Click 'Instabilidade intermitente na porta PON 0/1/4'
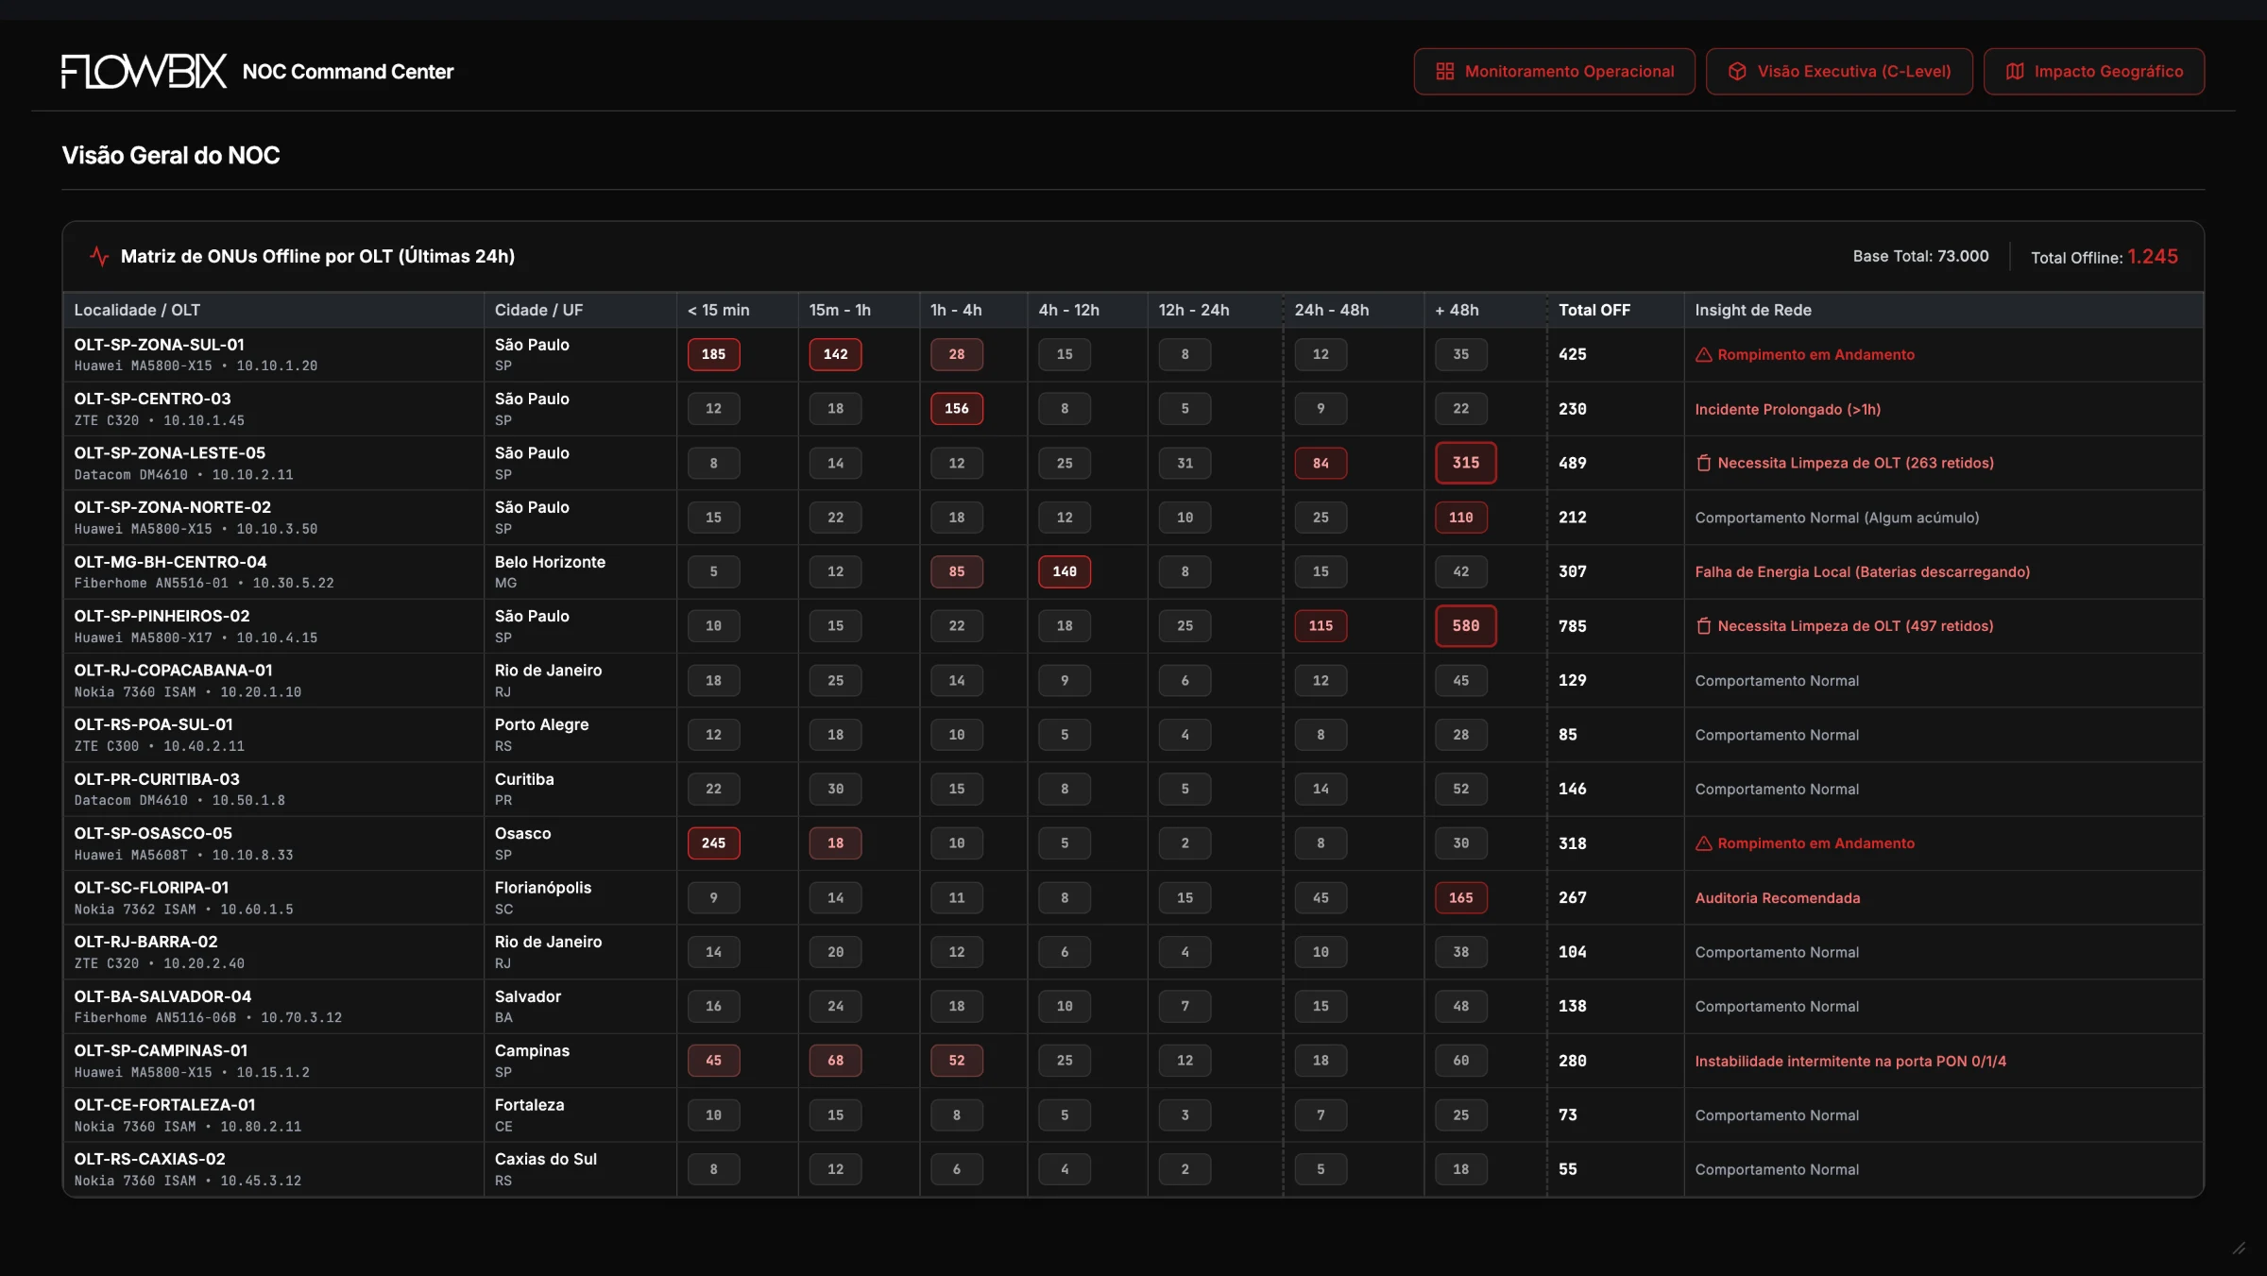The height and width of the screenshot is (1276, 2267). click(x=1849, y=1061)
